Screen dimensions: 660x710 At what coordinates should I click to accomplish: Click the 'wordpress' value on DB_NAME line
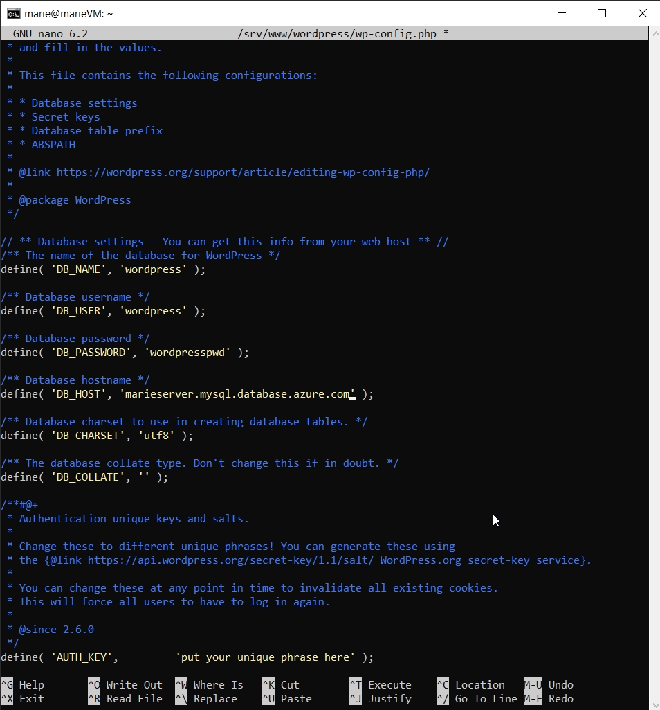[x=153, y=269]
